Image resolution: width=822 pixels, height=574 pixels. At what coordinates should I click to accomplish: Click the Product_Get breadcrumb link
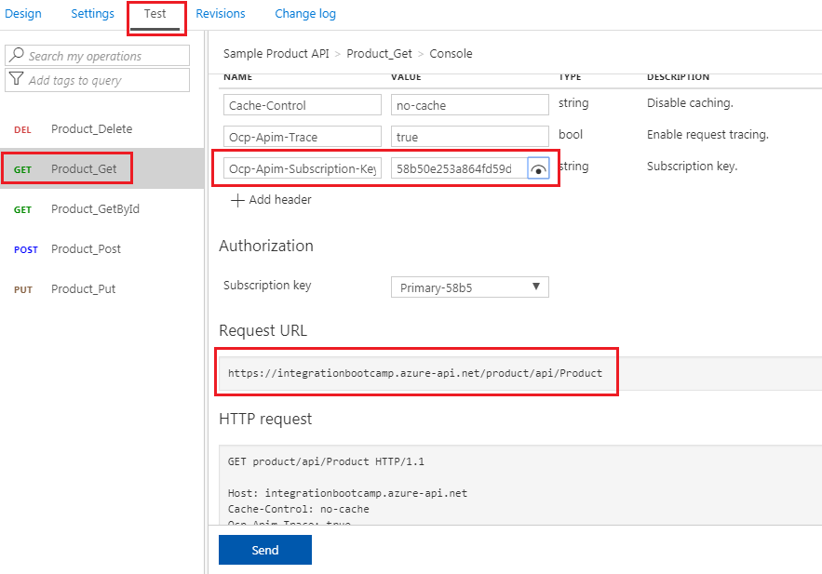379,53
